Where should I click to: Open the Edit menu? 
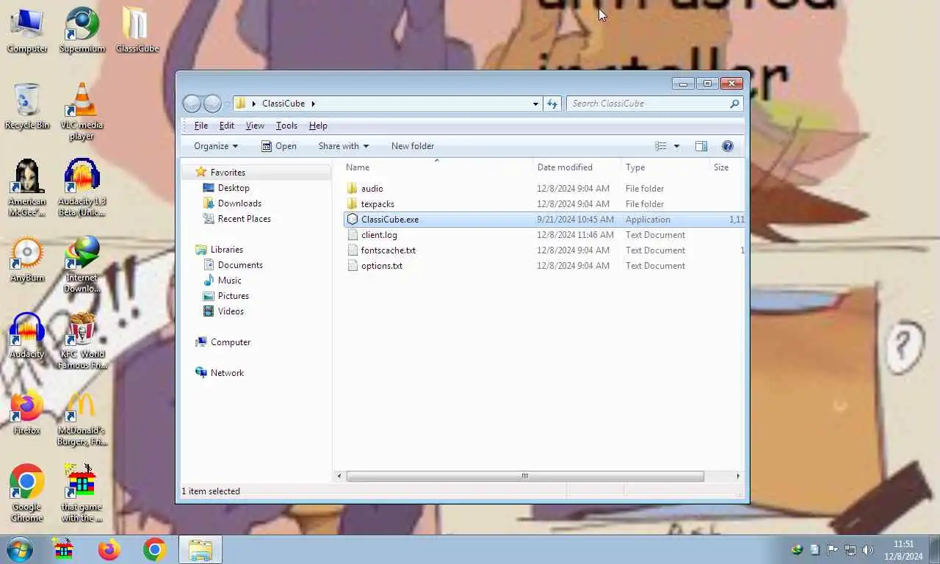pyautogui.click(x=226, y=126)
